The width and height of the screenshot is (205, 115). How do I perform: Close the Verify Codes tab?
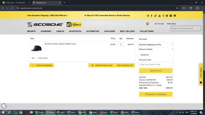pos(29,3)
